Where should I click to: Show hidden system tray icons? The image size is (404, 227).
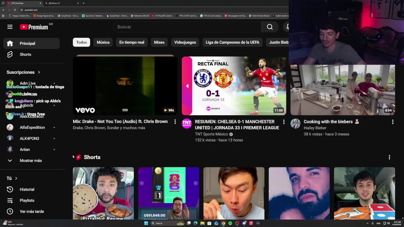(x=367, y=223)
